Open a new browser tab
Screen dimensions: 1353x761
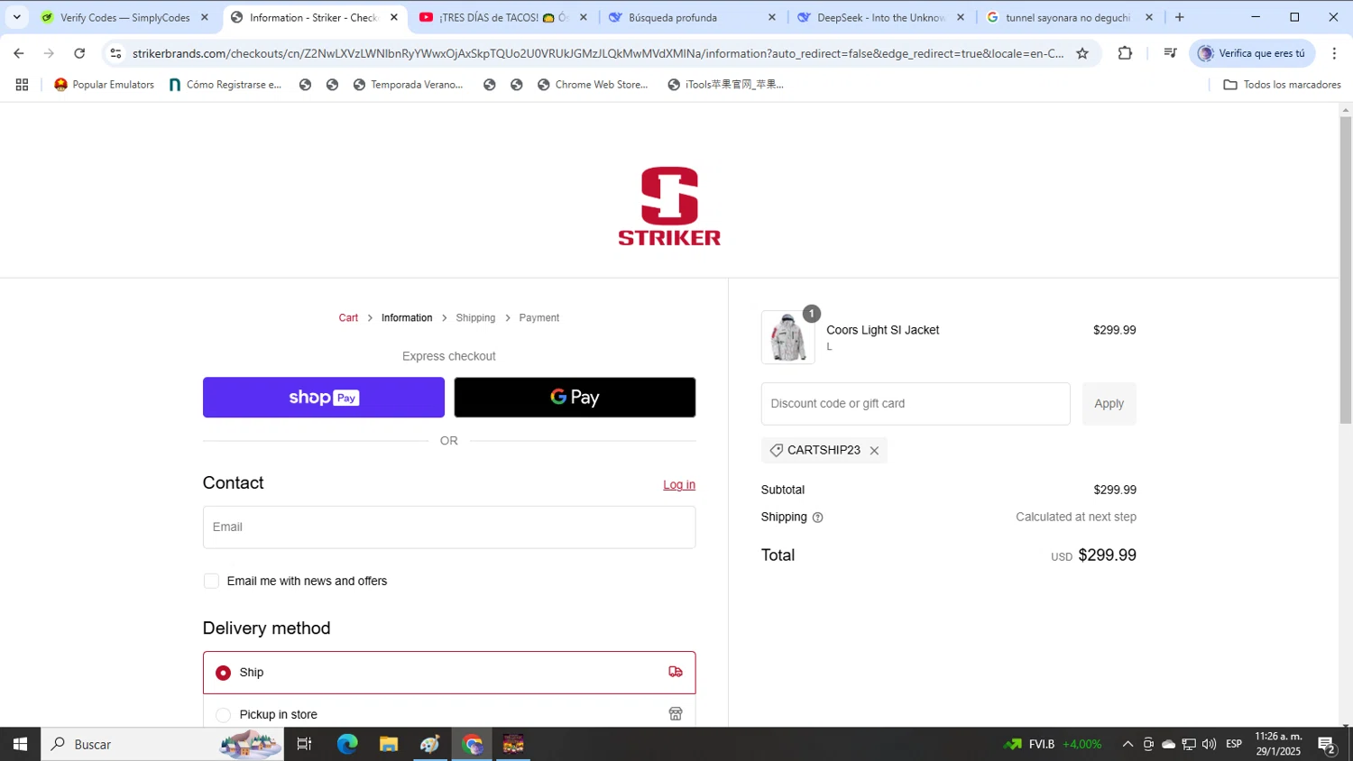pos(1179,17)
